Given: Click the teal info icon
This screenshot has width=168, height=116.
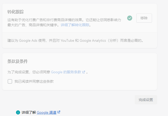Looking at the screenshot, I should pyautogui.click(x=18, y=112).
